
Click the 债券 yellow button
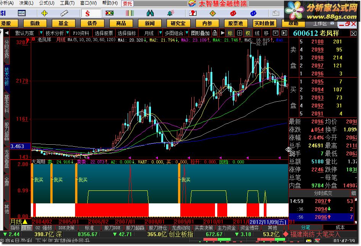(92, 23)
